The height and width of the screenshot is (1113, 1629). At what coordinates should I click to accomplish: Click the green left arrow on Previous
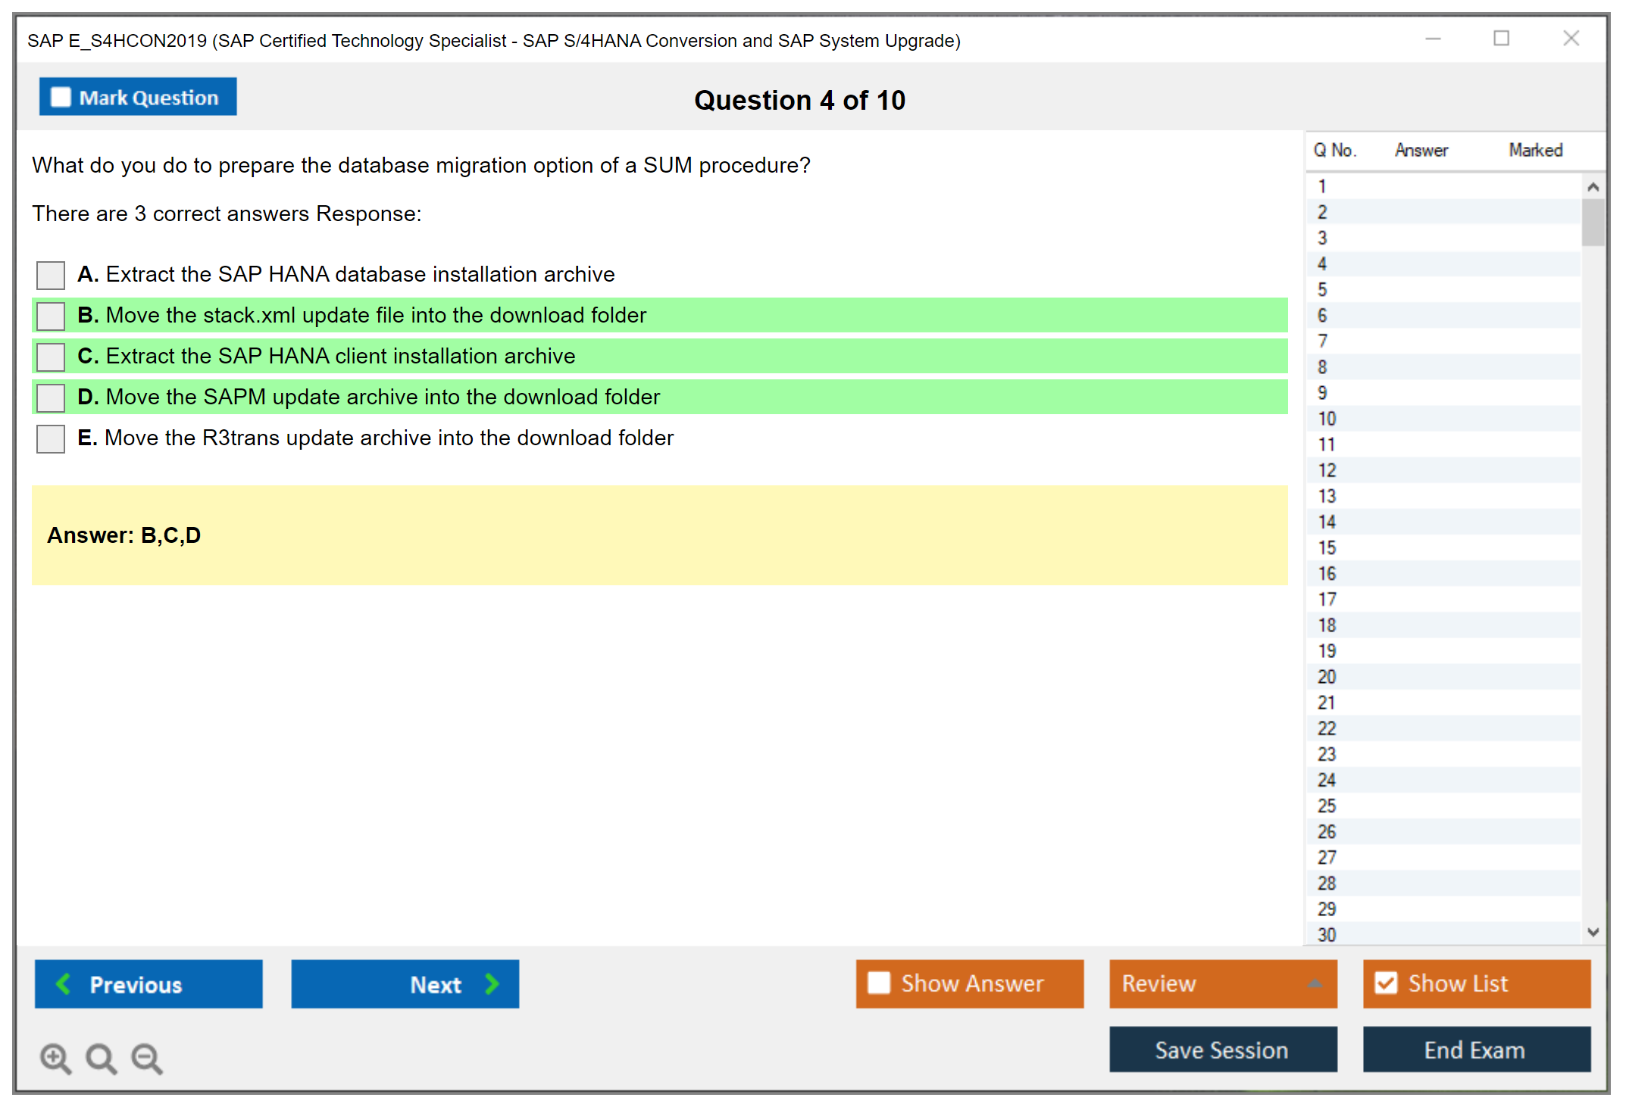point(64,984)
